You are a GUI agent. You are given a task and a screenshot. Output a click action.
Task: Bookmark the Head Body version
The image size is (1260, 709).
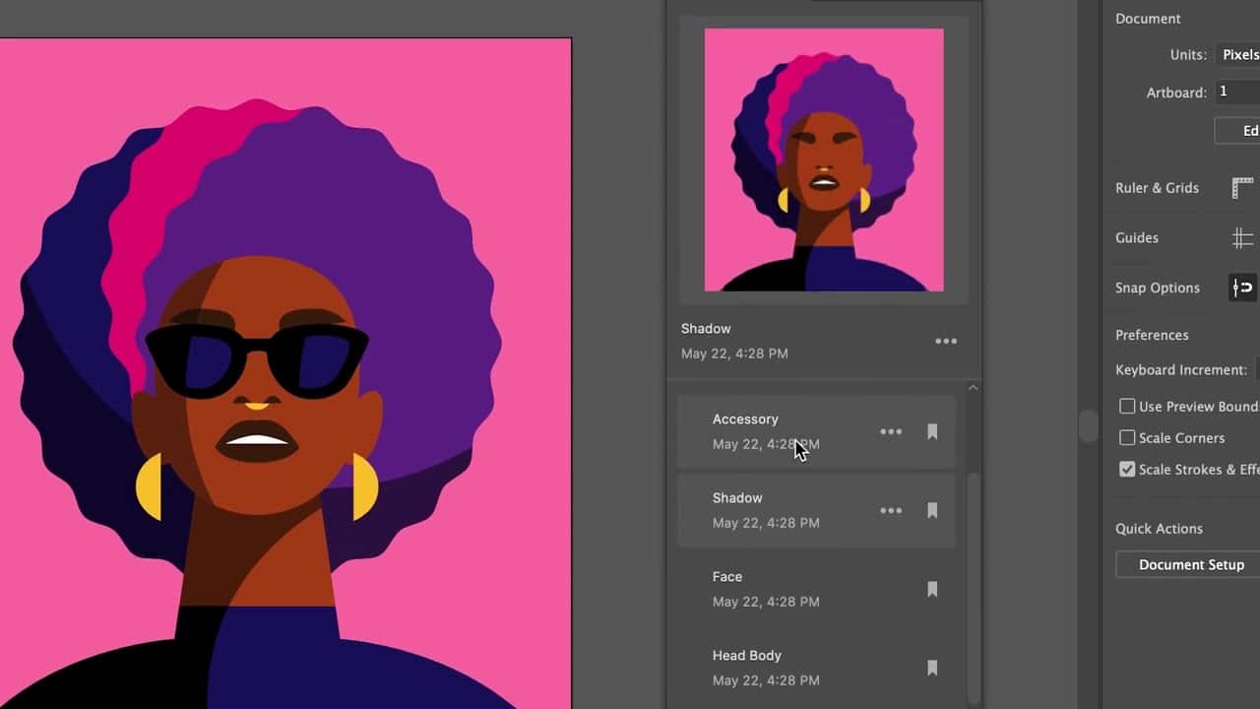pos(931,668)
